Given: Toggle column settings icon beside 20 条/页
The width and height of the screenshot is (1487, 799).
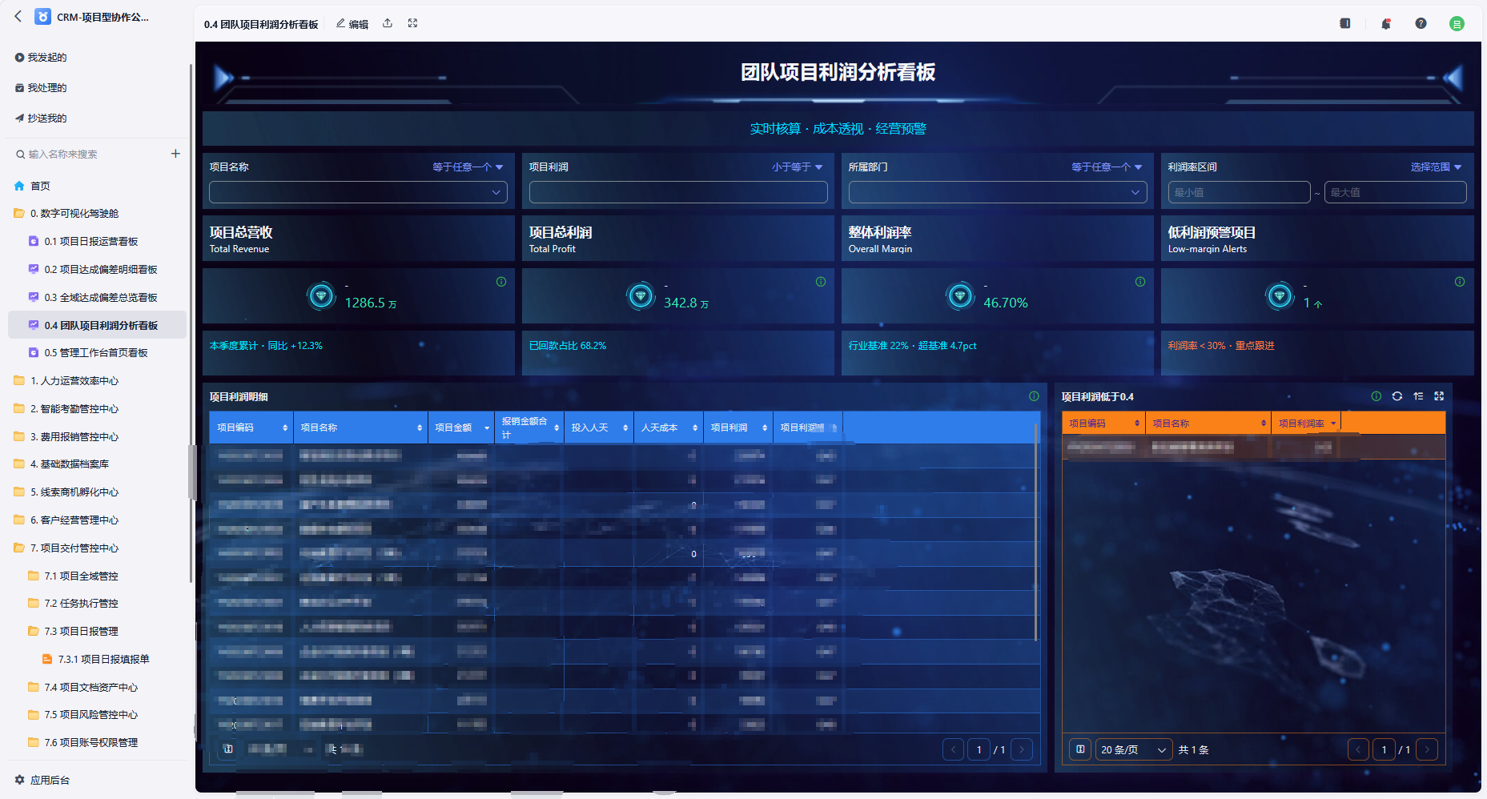Looking at the screenshot, I should [x=1080, y=749].
